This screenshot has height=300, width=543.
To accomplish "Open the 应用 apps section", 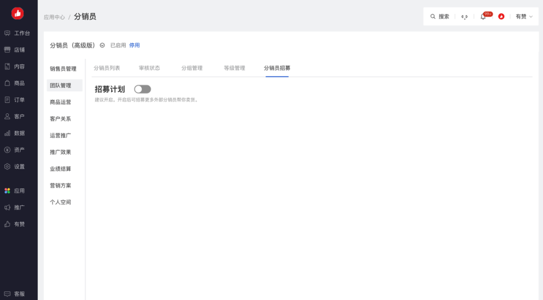I will point(19,190).
